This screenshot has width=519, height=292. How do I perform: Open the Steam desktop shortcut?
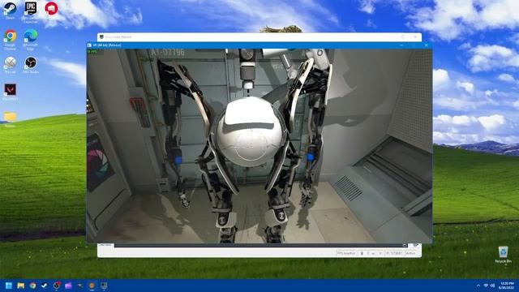tap(10, 11)
